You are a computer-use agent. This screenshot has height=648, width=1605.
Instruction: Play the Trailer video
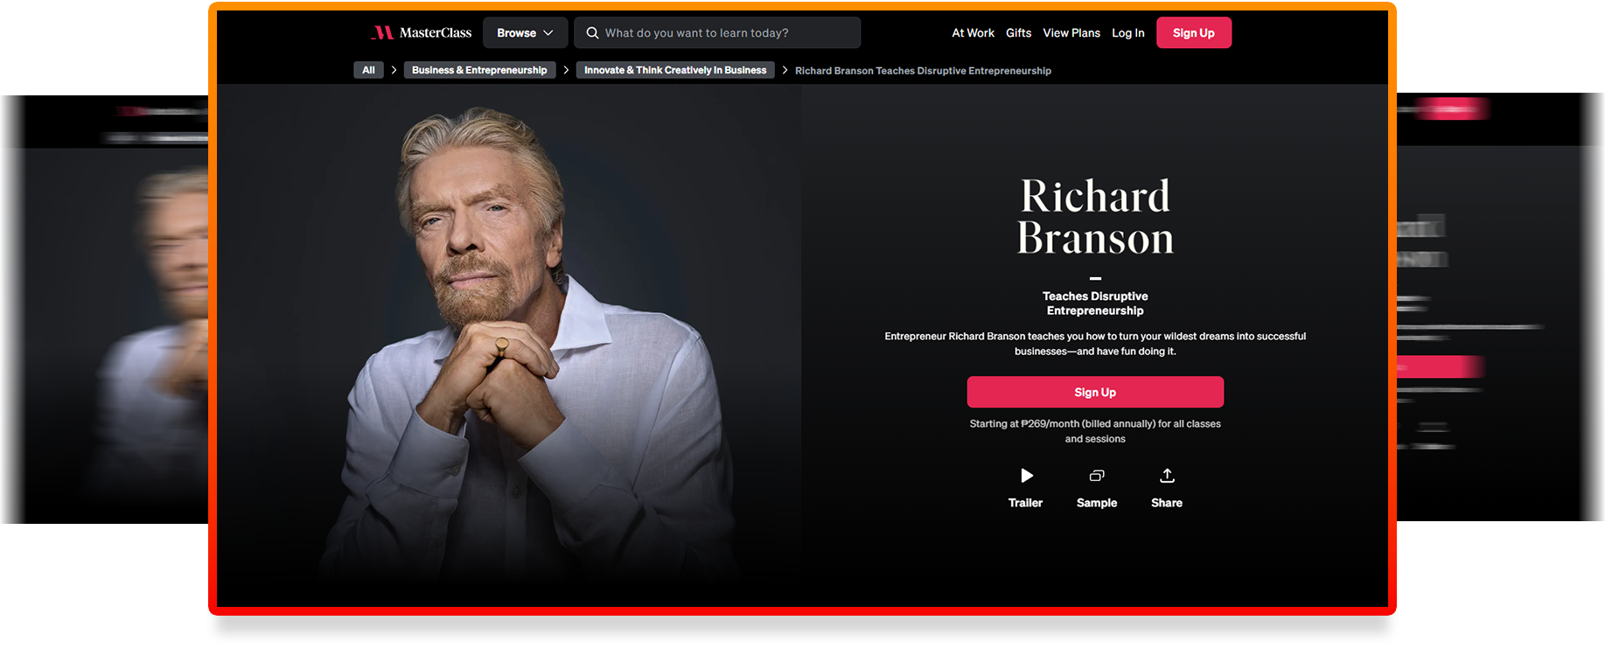[x=1026, y=477]
